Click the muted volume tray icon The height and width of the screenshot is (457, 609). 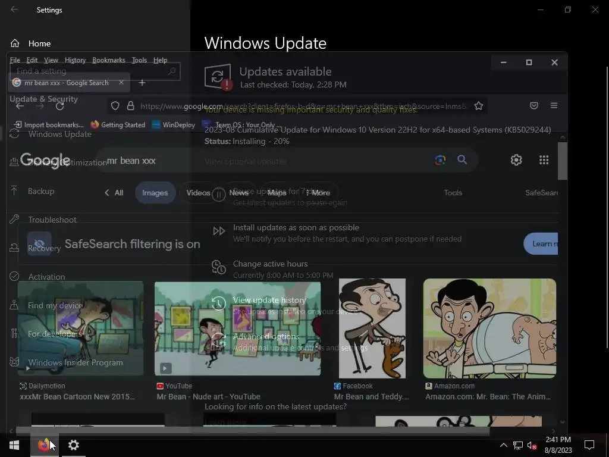click(532, 445)
